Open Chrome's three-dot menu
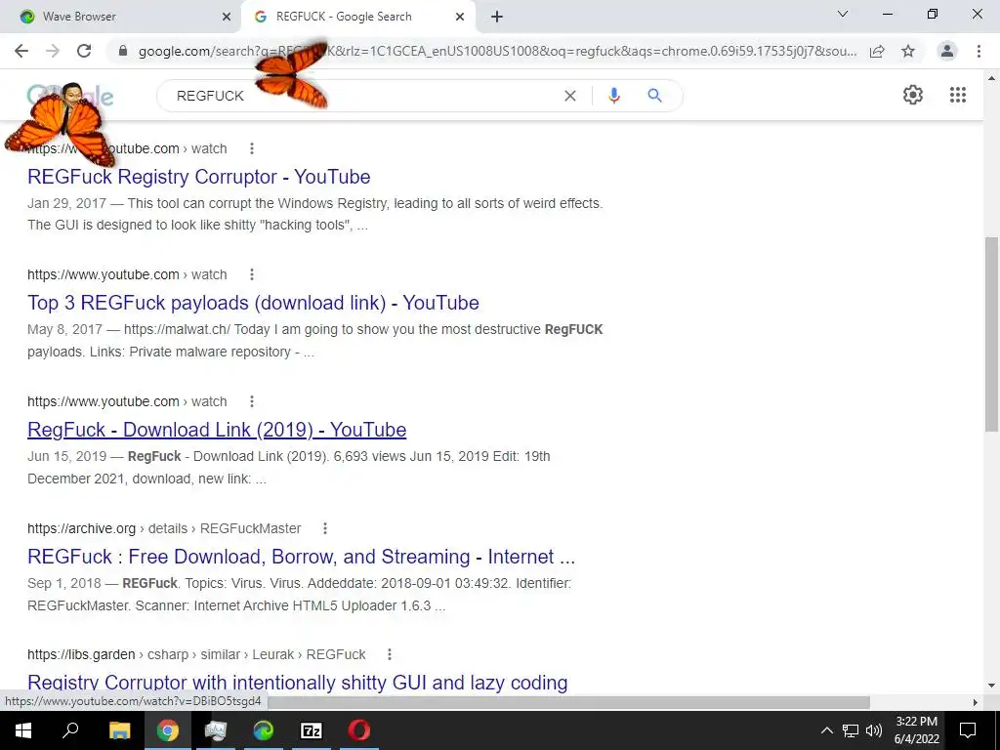 tap(979, 51)
